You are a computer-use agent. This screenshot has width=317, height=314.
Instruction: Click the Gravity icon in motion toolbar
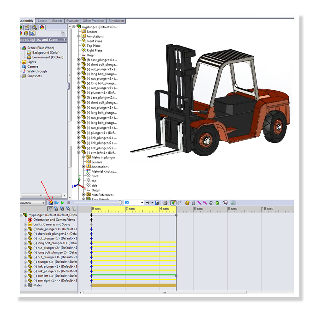pyautogui.click(x=217, y=203)
